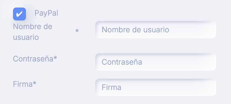Click the placeholder text "Contraseña" in the box
This screenshot has height=104, width=231.
(122, 62)
